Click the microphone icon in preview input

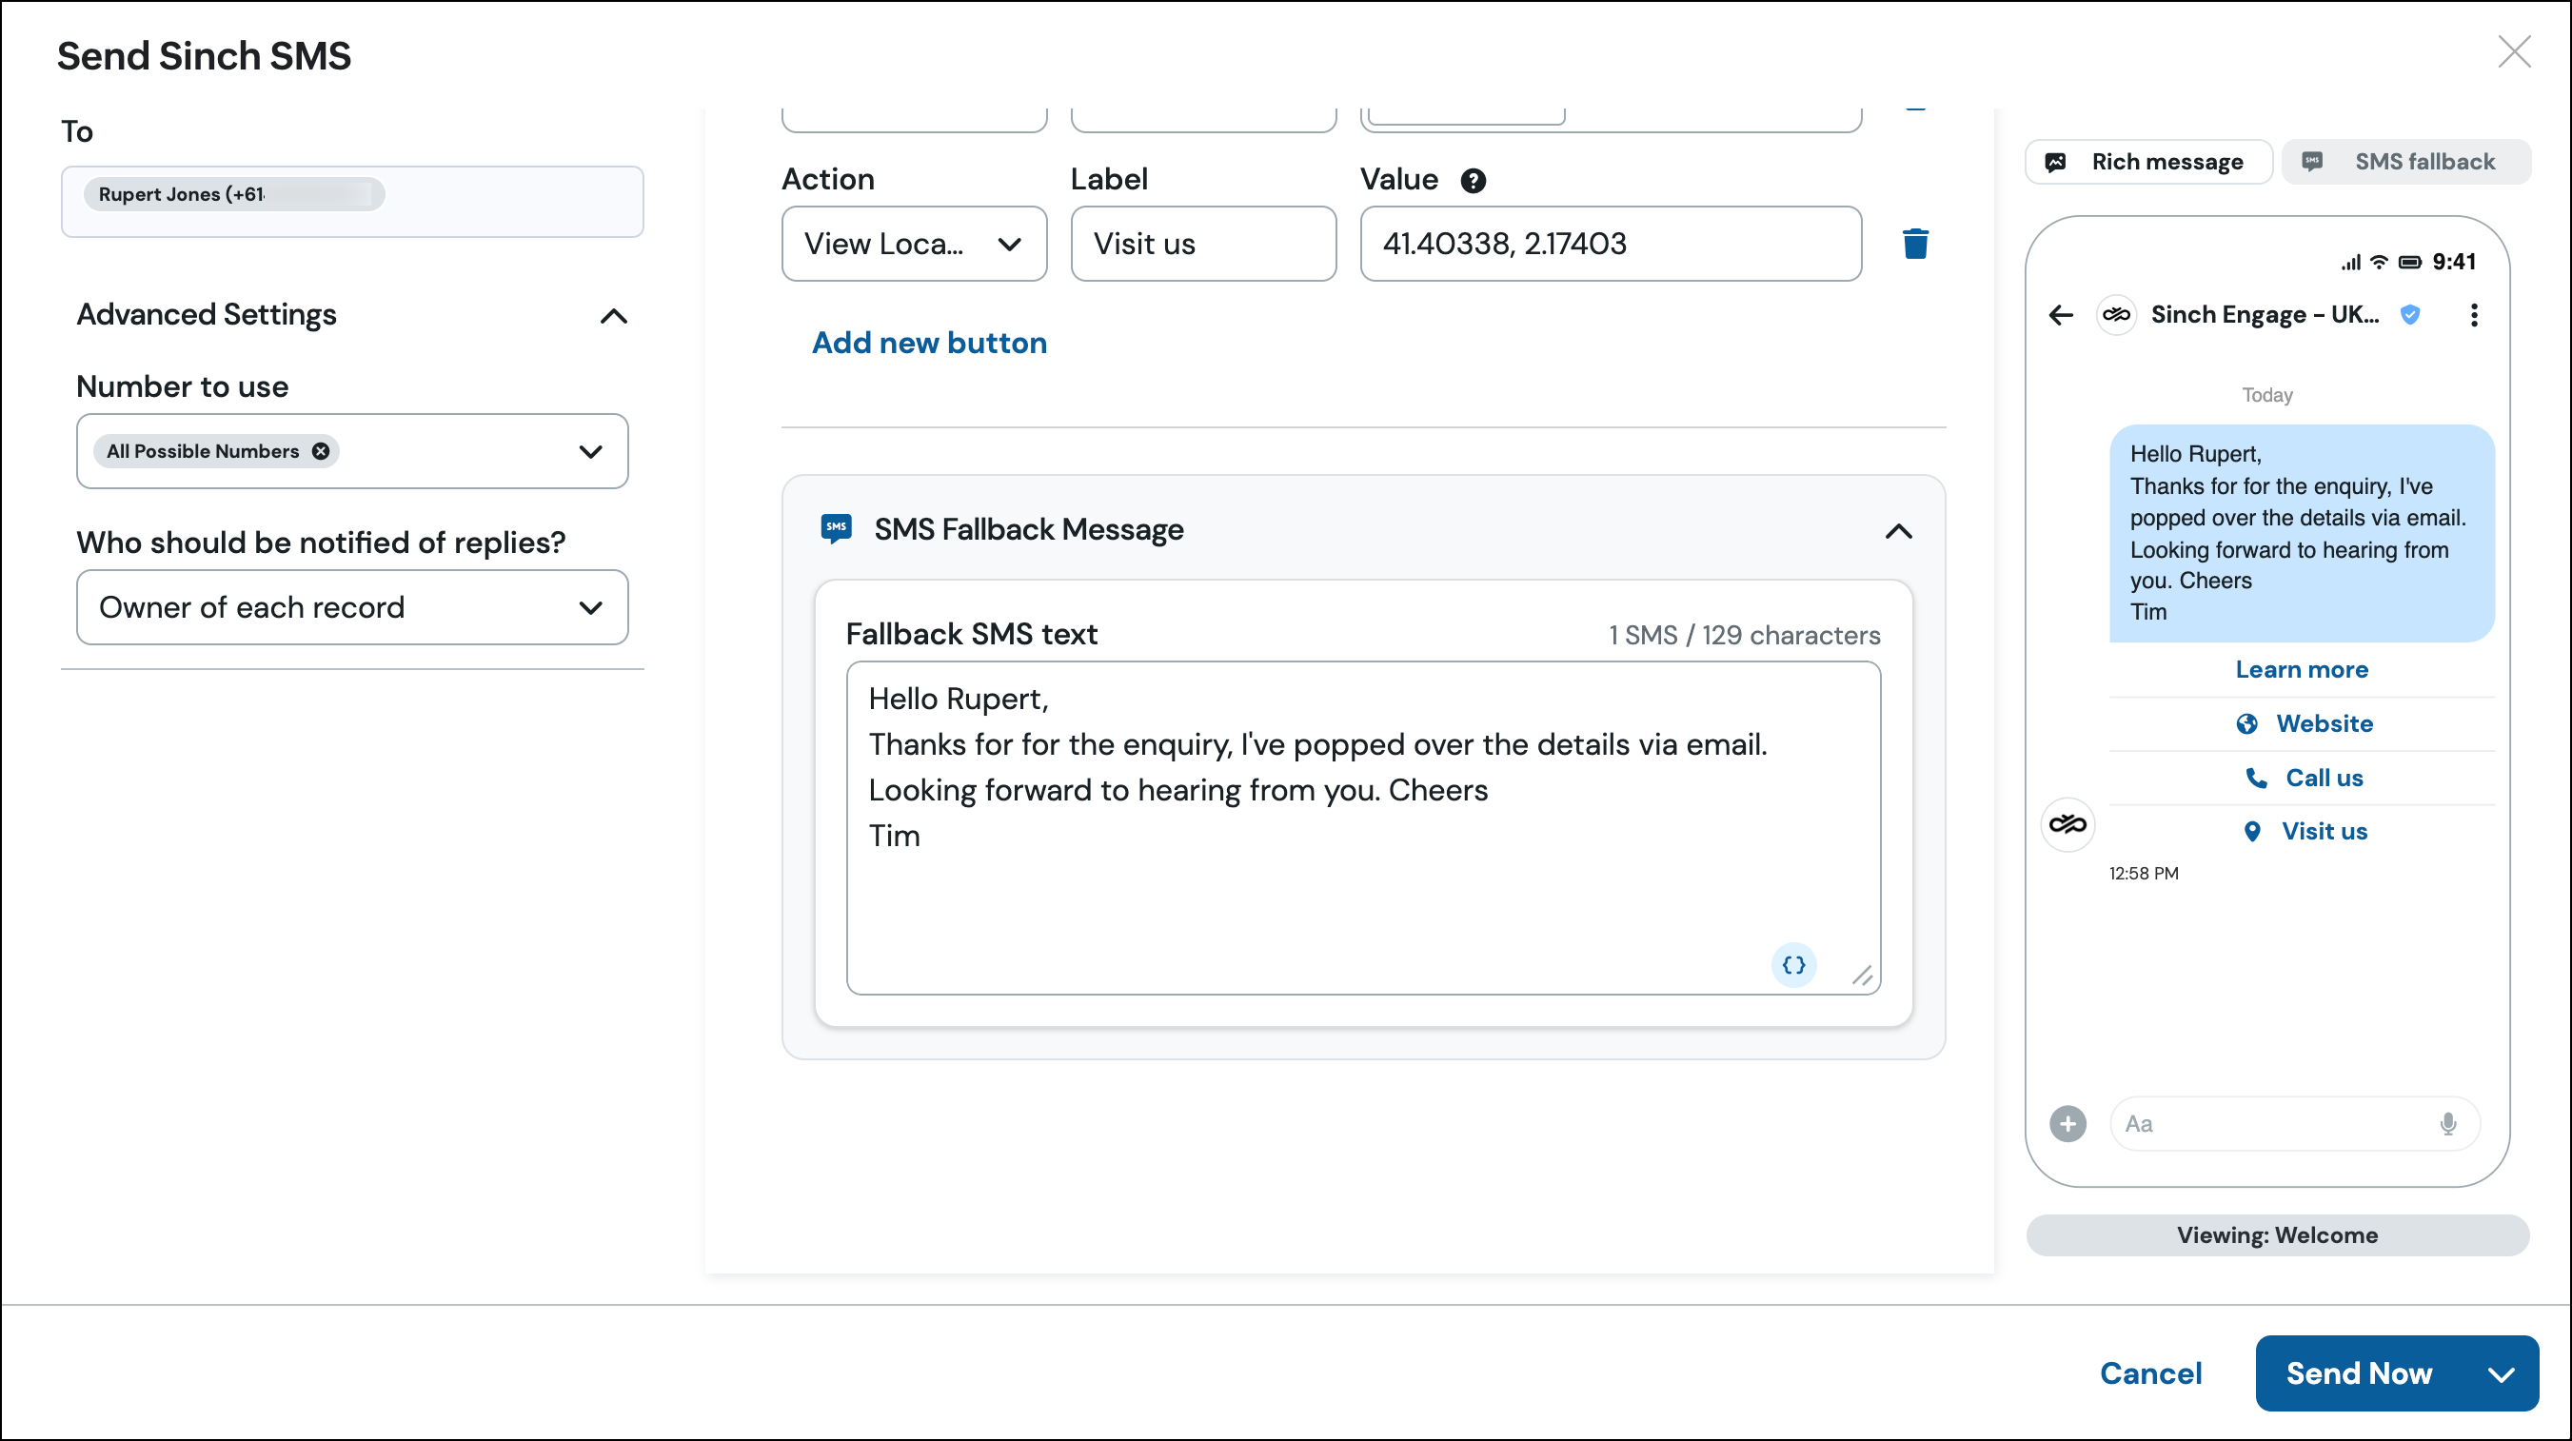click(x=2447, y=1124)
